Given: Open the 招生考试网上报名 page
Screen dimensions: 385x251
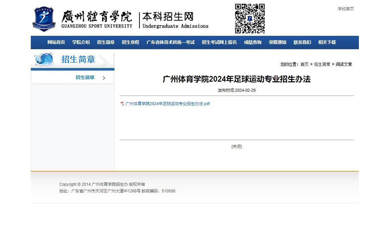Looking at the screenshot, I should (219, 43).
